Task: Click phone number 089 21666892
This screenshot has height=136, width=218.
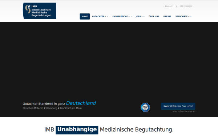Action: click(x=186, y=6)
